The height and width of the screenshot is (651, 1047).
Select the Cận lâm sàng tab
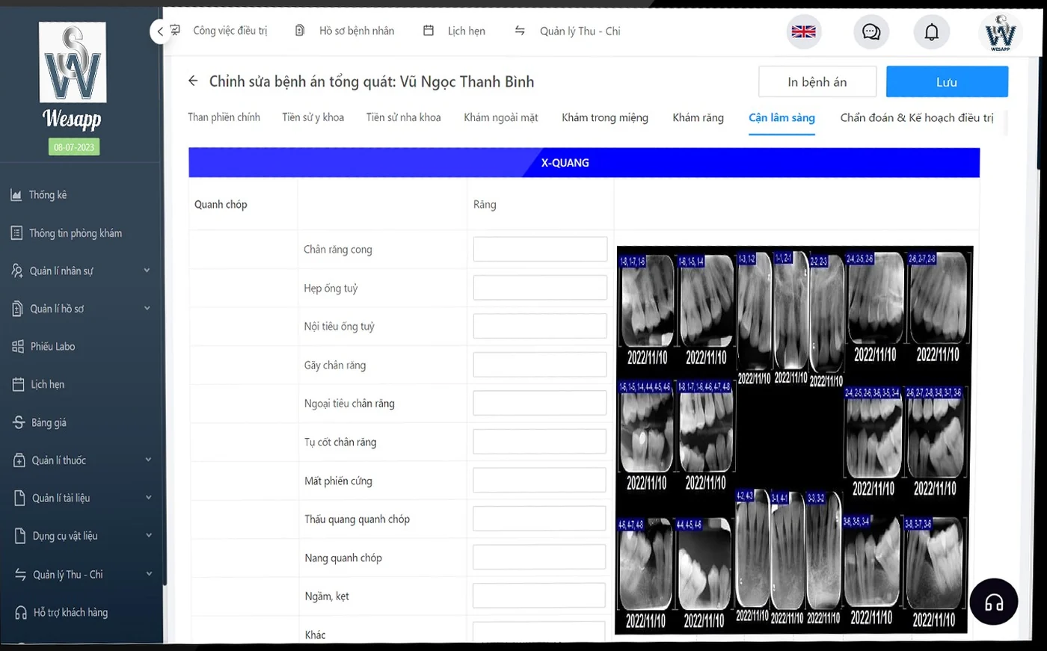pos(782,117)
